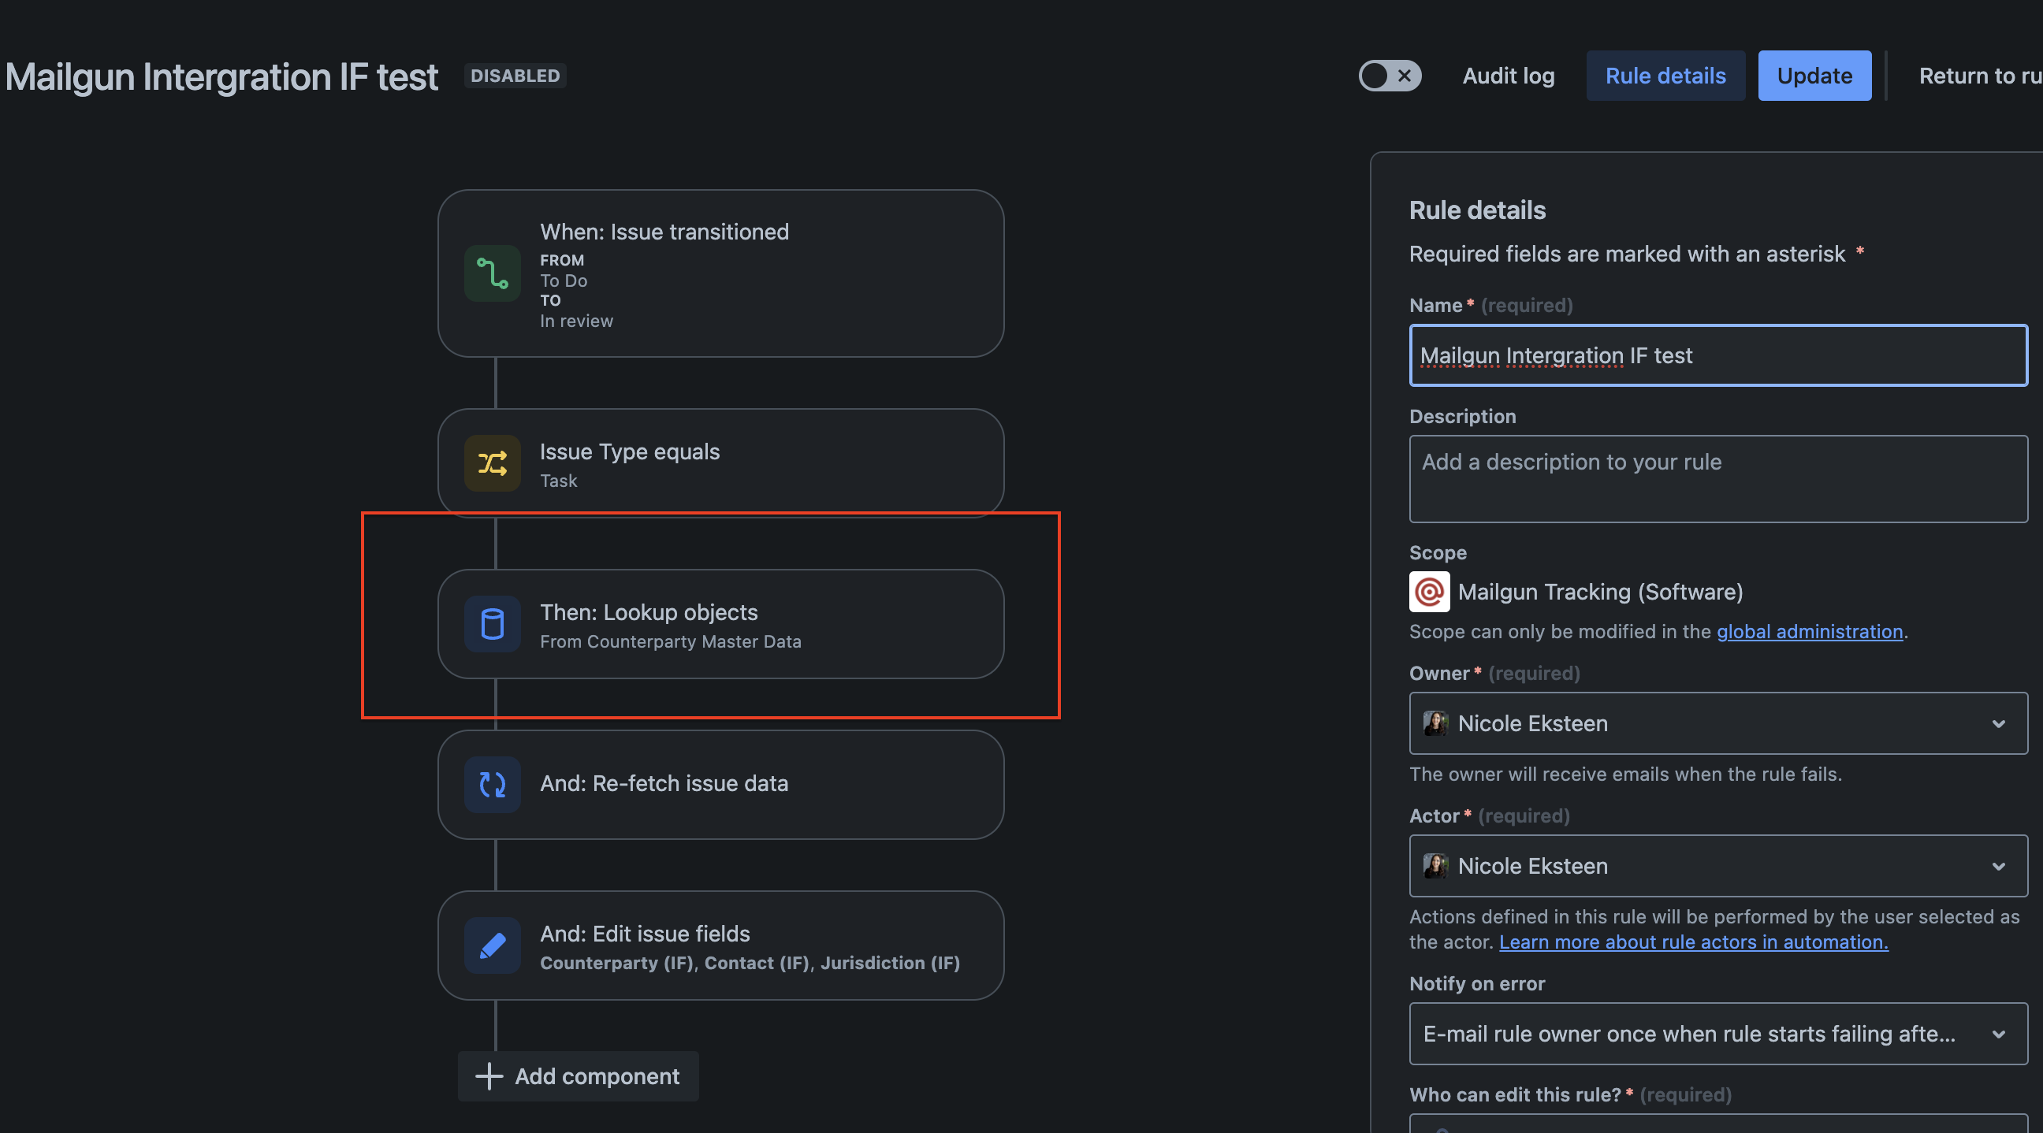
Task: Select the When: Issue transitioned component
Action: (x=721, y=273)
